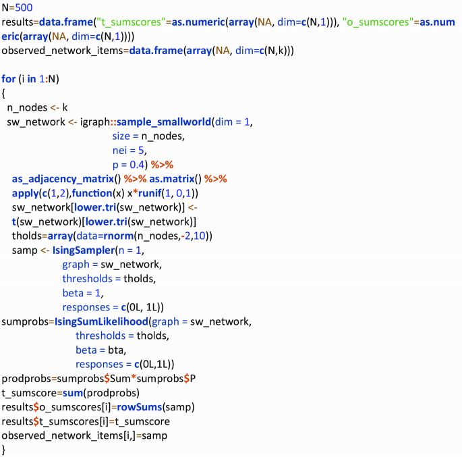Click the "sample_smallworld" function name
Image resolution: width=462 pixels, height=457 pixels.
pyautogui.click(x=164, y=122)
